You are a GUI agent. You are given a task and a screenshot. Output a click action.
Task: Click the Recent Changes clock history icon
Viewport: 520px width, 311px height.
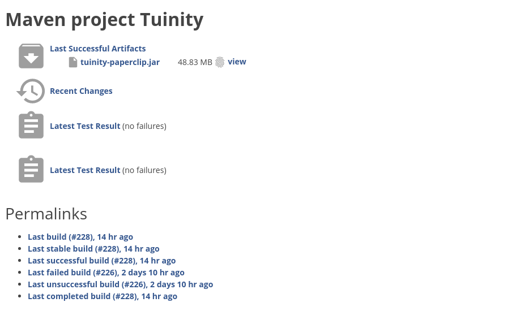pos(31,91)
